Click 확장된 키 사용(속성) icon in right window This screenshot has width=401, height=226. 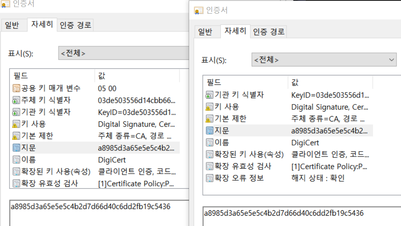pyautogui.click(x=209, y=155)
